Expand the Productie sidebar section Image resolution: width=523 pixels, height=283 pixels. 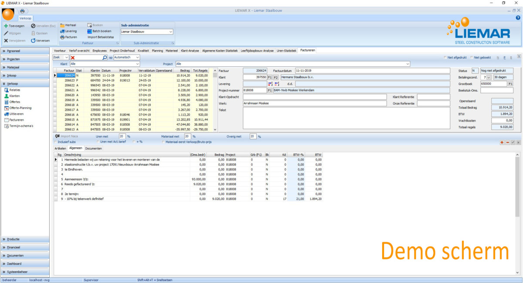[x=25, y=239]
